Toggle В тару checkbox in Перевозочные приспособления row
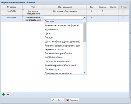This screenshot has height=104, width=131. pos(124,18)
